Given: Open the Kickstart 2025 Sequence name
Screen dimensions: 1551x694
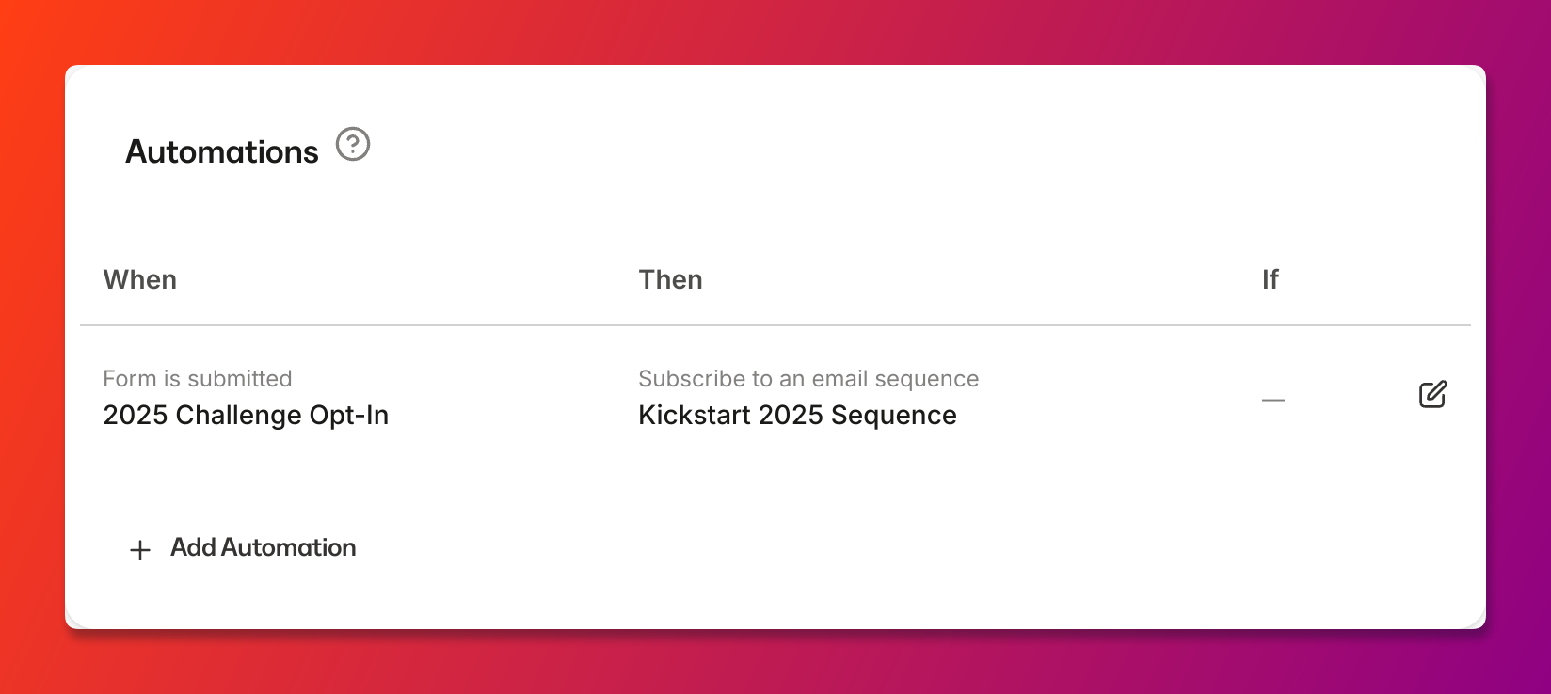Looking at the screenshot, I should point(797,416).
